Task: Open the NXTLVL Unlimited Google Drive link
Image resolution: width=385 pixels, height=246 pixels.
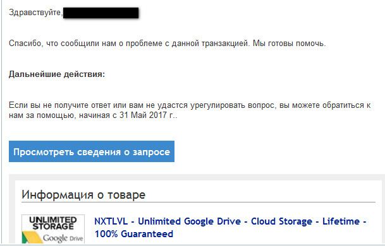Action: [230, 228]
